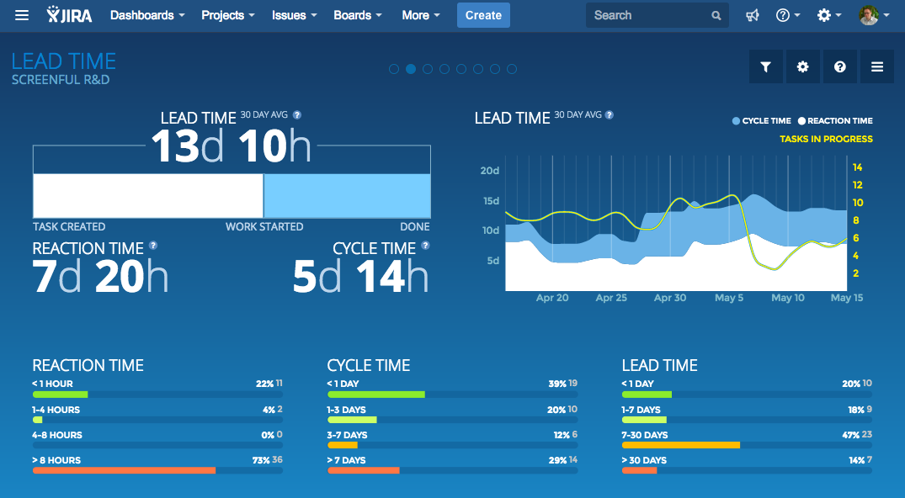Click the 4-8 HOURS row label

[57, 435]
